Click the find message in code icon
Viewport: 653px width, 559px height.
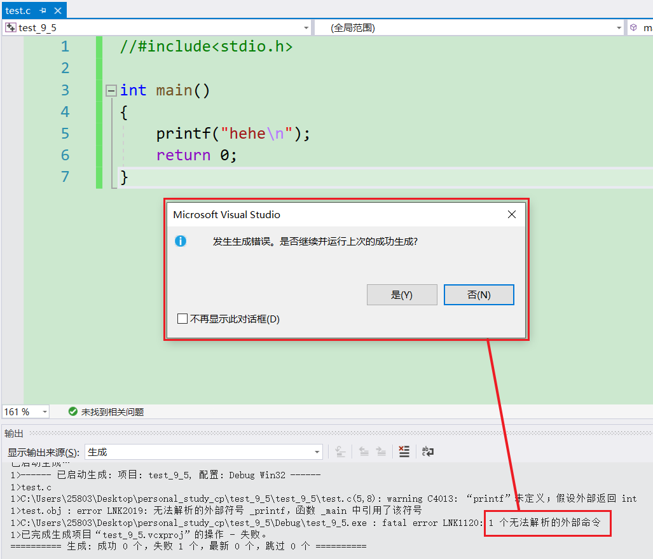[340, 452]
